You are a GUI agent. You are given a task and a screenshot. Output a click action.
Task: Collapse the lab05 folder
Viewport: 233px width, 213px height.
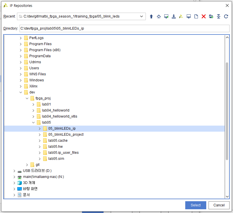tap(33, 122)
